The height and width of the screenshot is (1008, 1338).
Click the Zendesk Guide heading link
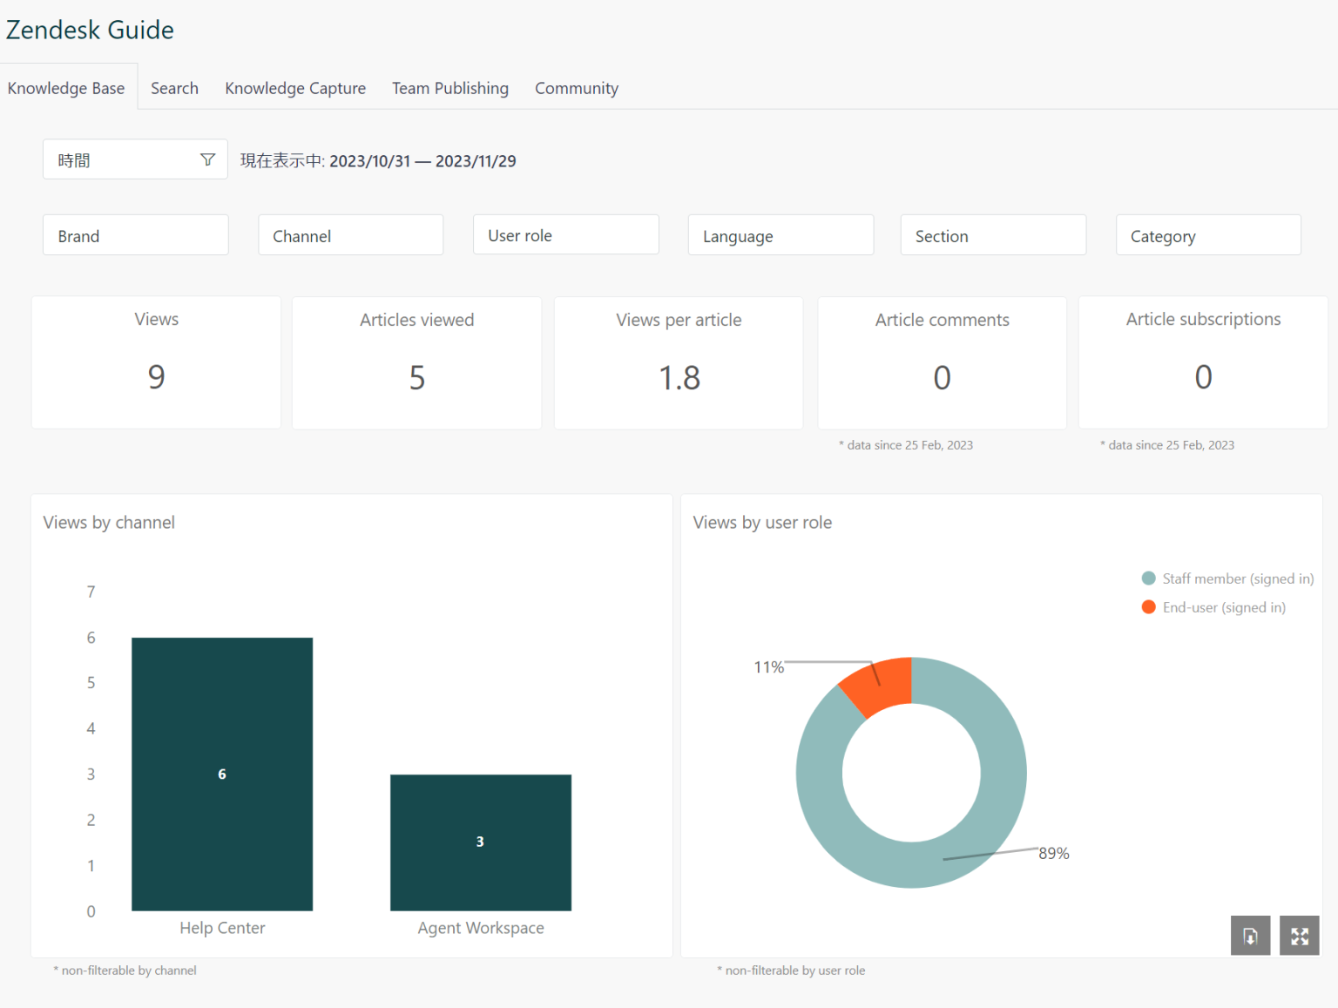(x=90, y=30)
